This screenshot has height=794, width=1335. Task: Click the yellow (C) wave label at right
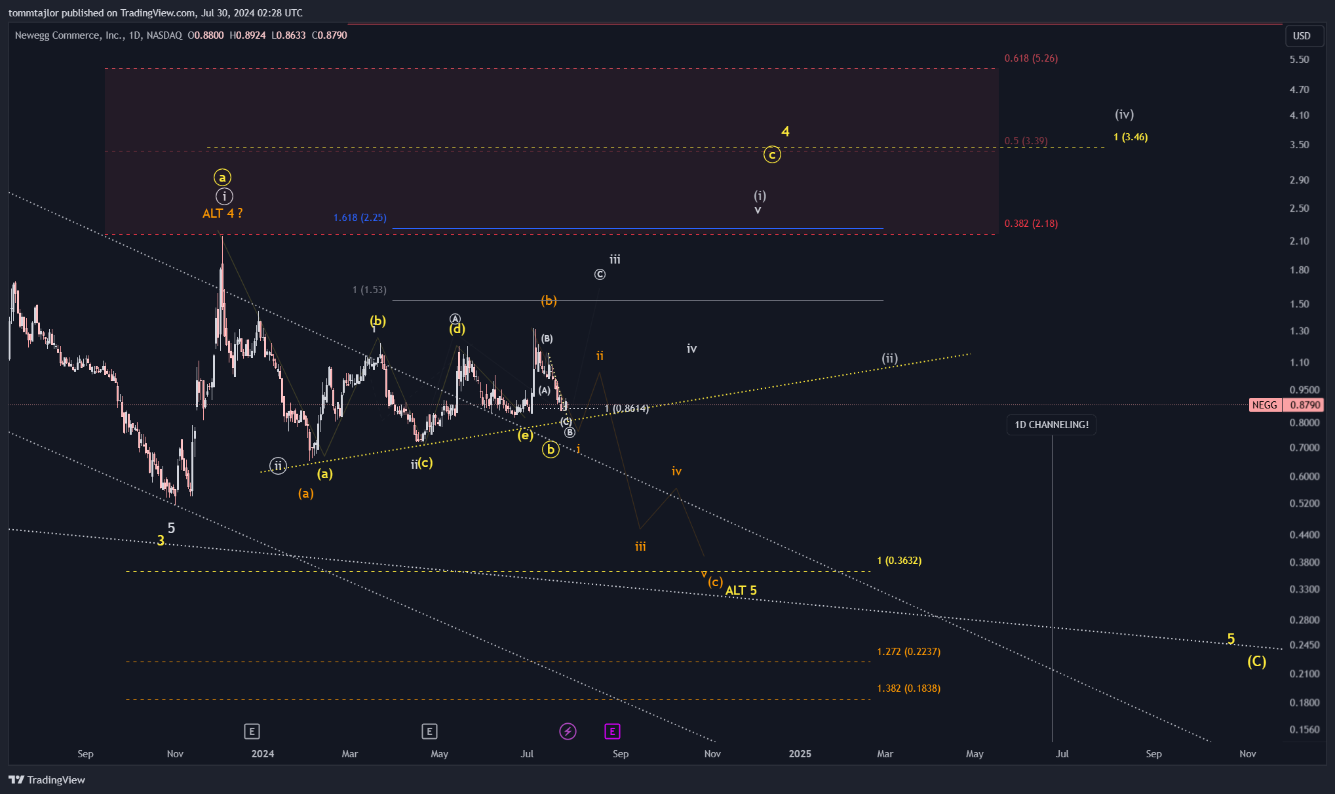tap(1256, 662)
